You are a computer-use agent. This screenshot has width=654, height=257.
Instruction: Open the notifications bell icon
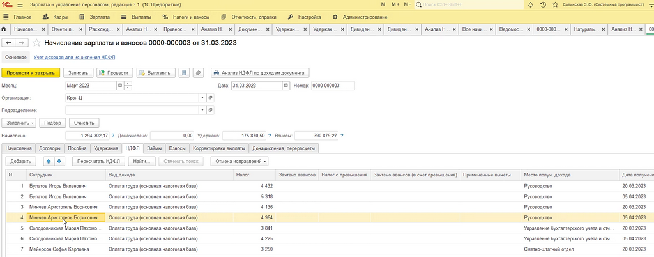coord(530,5)
